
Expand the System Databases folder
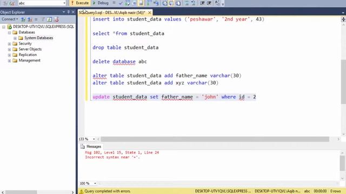pyautogui.click(x=15, y=38)
